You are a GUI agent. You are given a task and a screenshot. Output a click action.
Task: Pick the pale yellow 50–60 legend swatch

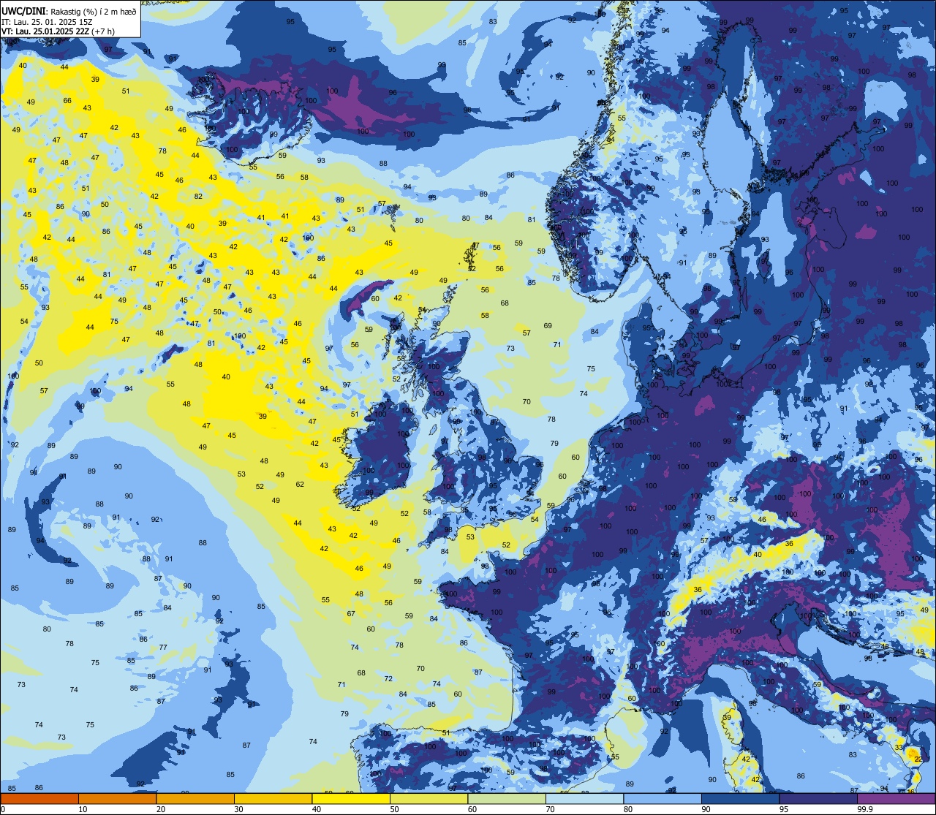coord(429,798)
